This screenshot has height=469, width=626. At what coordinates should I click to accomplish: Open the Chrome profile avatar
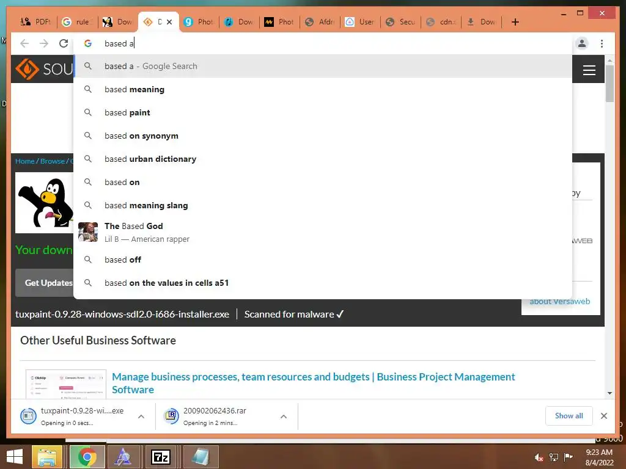point(582,43)
